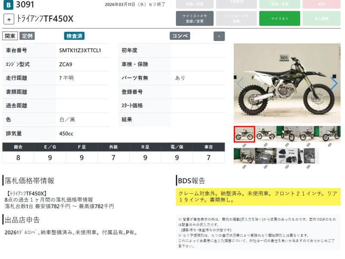This screenshot has width=345, height=259.
Task: Show the previous bike photo with left arrow
Action: click(240, 83)
